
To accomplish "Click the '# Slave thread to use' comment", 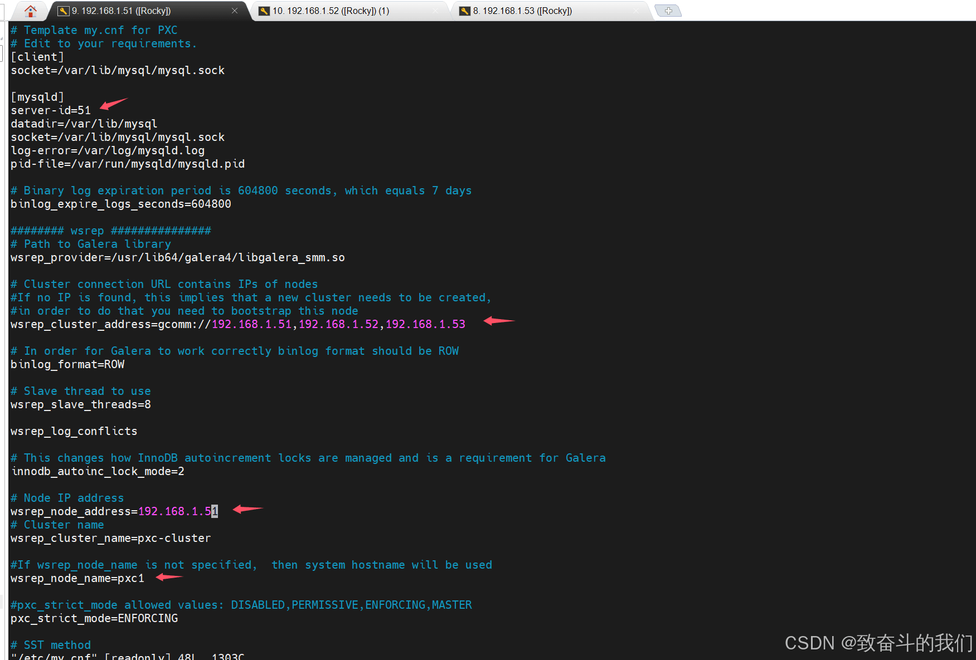I will tap(81, 391).
